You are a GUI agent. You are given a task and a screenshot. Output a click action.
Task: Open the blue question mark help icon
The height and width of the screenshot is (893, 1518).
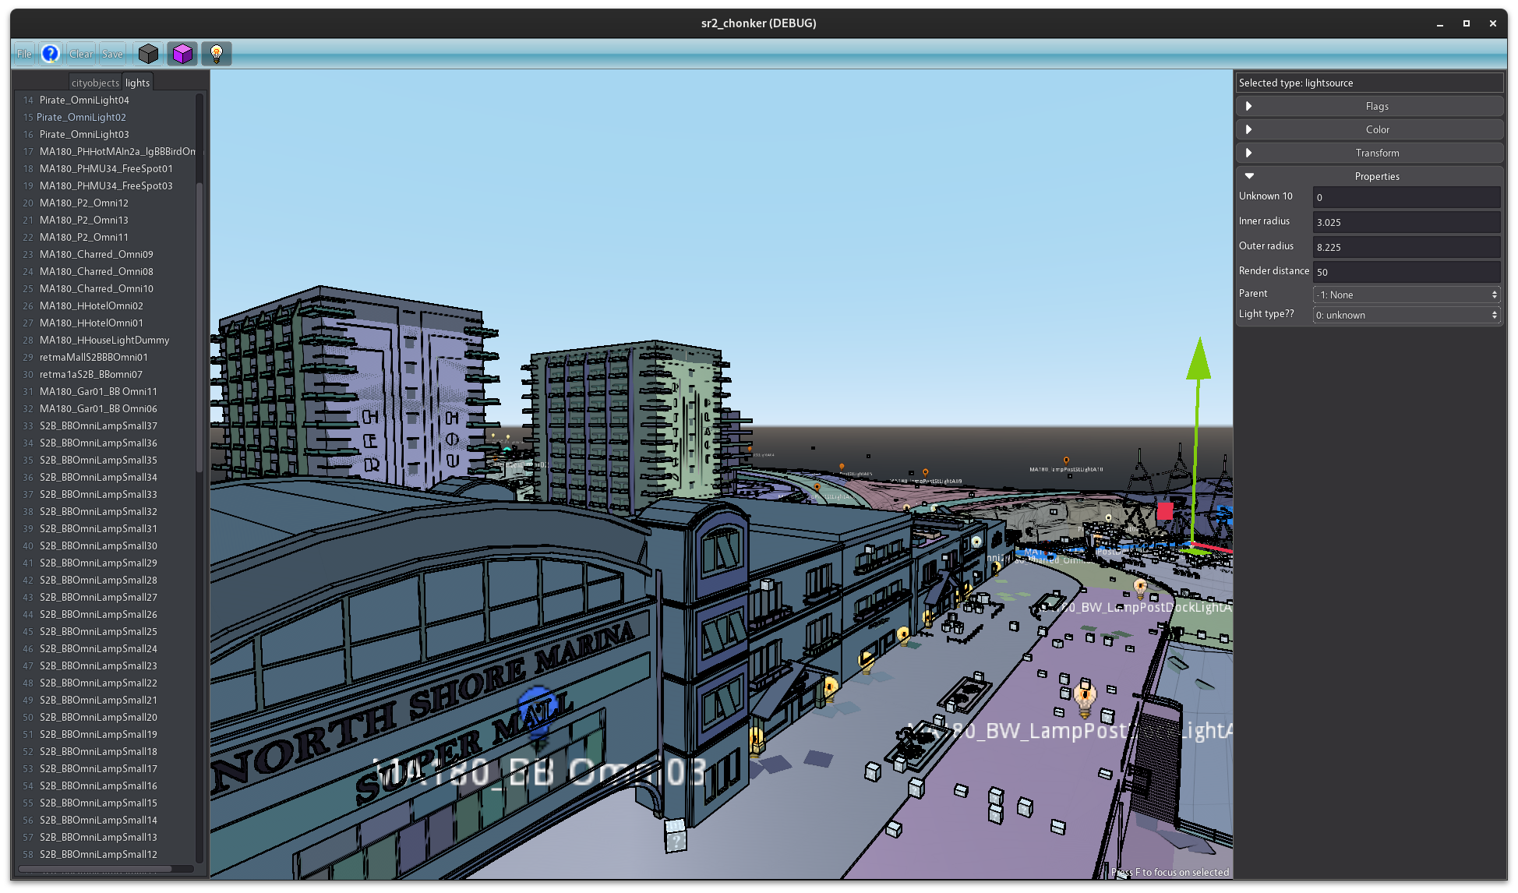pyautogui.click(x=50, y=53)
